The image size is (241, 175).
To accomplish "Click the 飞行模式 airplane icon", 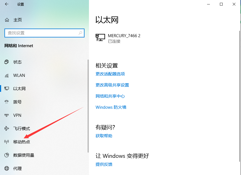I will [x=7, y=128].
